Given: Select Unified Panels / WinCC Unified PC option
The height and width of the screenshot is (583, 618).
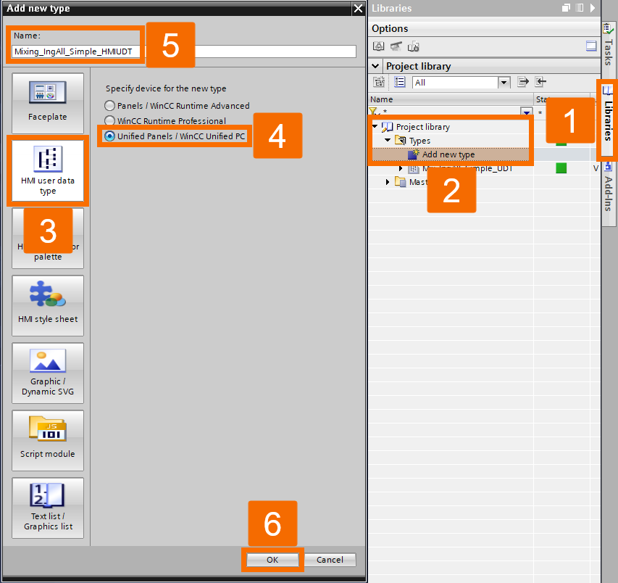Looking at the screenshot, I should point(175,136).
